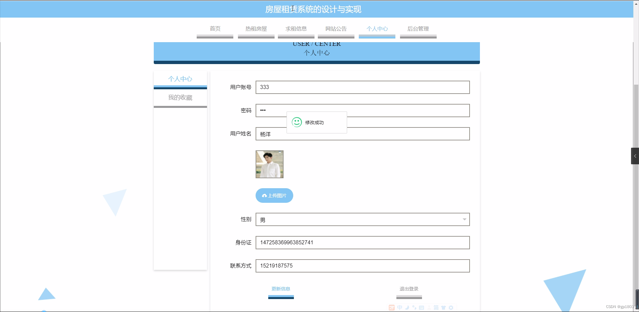Open the 热租房屋 navigation menu item

pos(256,29)
